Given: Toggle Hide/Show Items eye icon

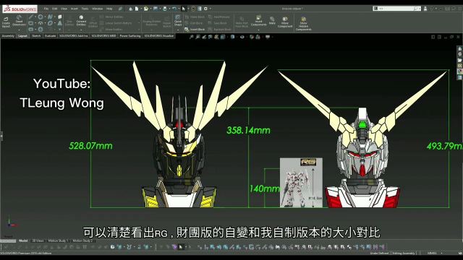Looking at the screenshot, I should click(x=242, y=37).
